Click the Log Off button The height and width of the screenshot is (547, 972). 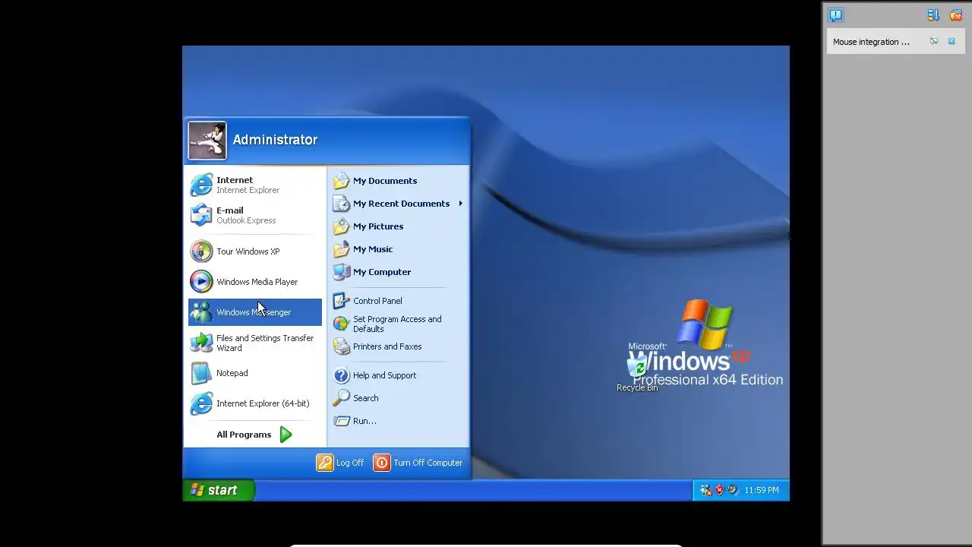pyautogui.click(x=340, y=463)
